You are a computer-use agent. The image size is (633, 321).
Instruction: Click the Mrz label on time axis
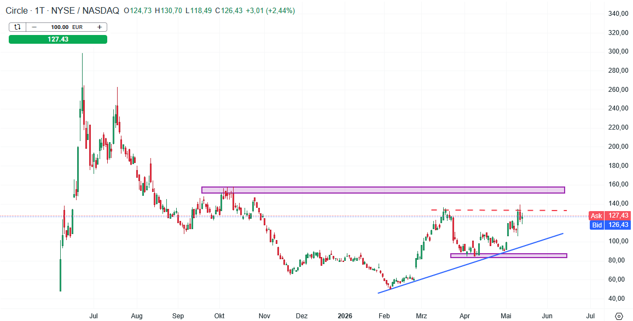pyautogui.click(x=421, y=316)
